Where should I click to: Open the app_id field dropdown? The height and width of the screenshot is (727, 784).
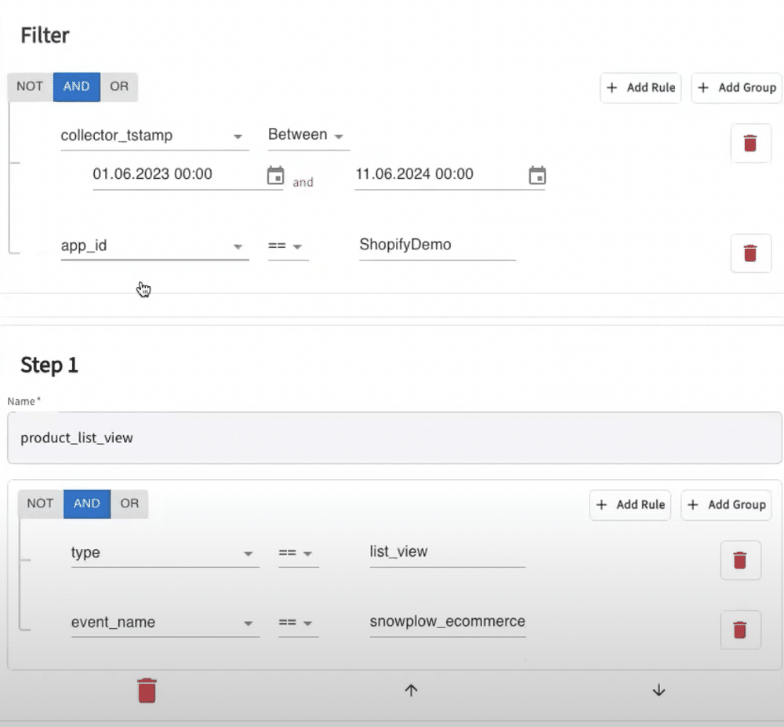tap(154, 246)
